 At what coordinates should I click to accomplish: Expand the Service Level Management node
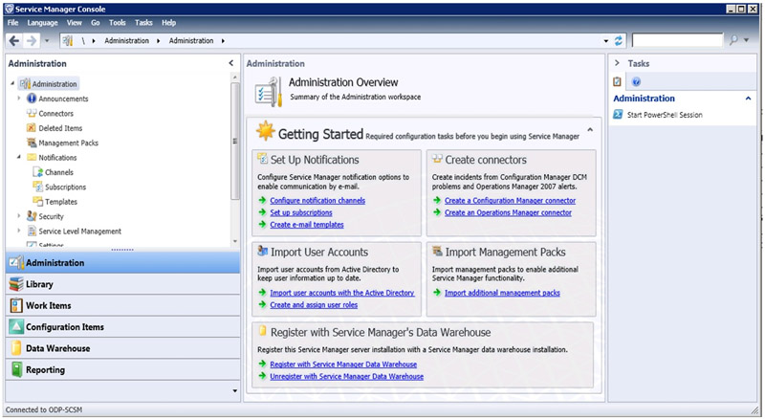[x=19, y=230]
